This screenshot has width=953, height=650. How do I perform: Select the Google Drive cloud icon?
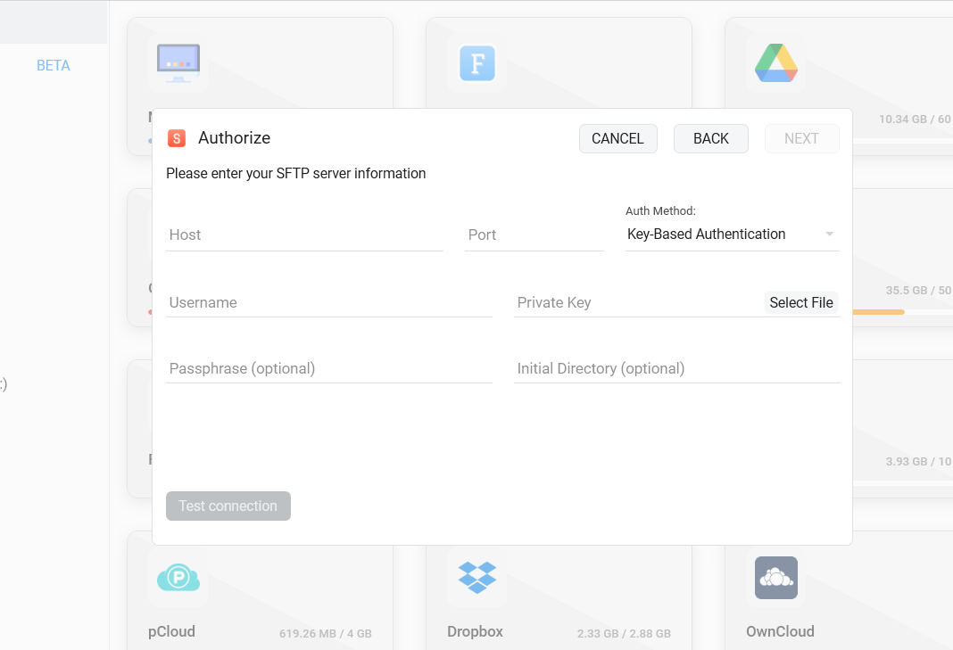(x=775, y=63)
